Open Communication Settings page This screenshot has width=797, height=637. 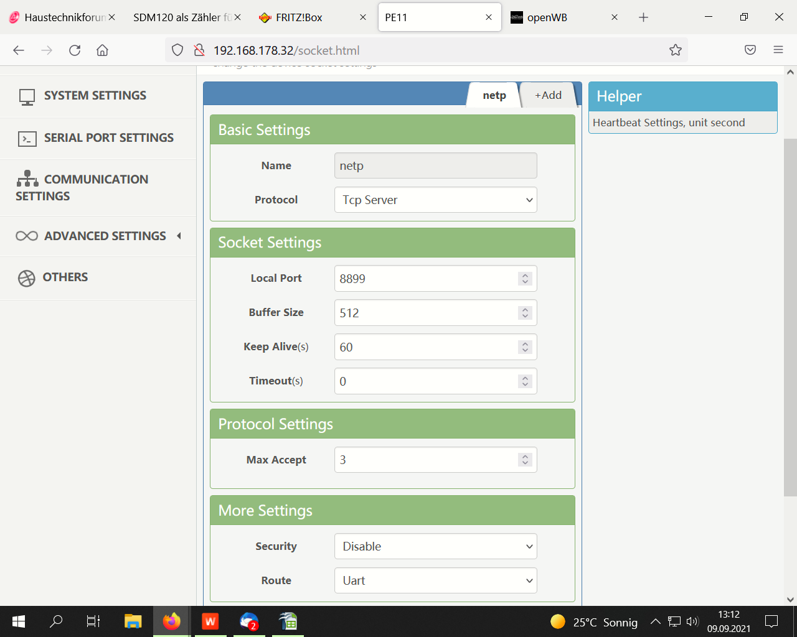click(98, 188)
